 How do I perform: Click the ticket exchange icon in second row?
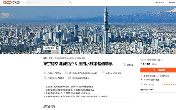(45, 78)
